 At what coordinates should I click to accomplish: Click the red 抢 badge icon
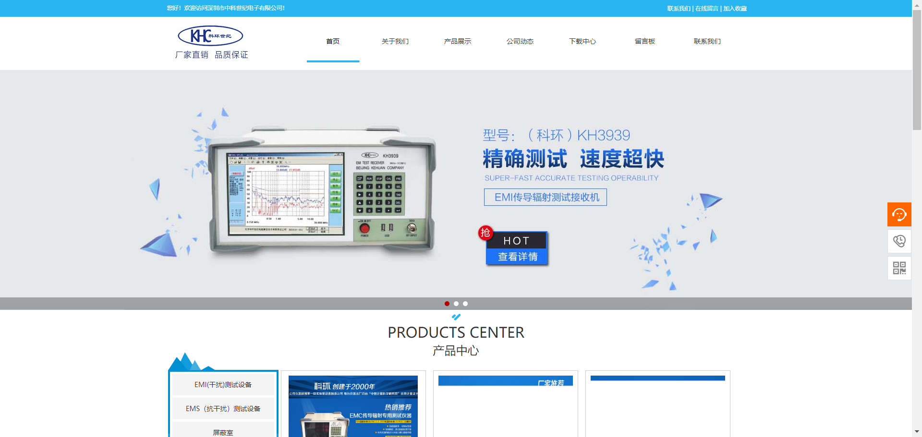(485, 233)
